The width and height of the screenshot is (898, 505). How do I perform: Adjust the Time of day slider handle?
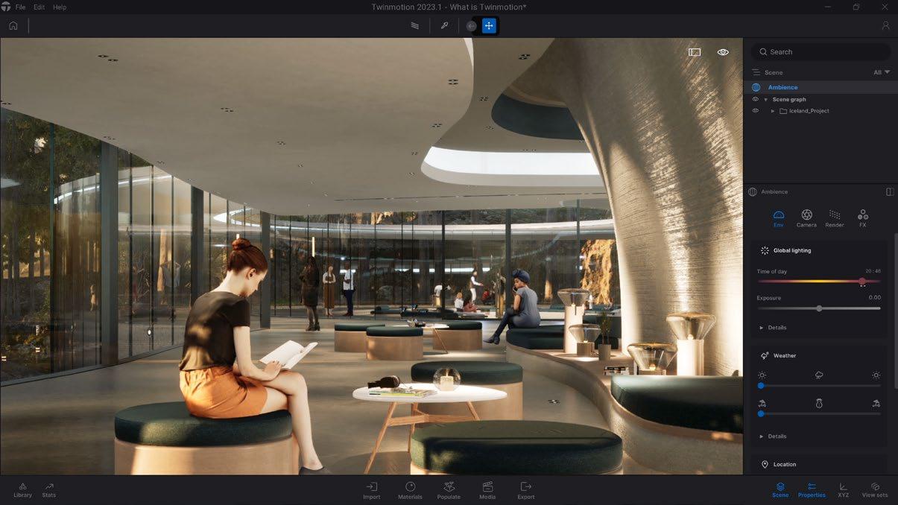pyautogui.click(x=862, y=282)
